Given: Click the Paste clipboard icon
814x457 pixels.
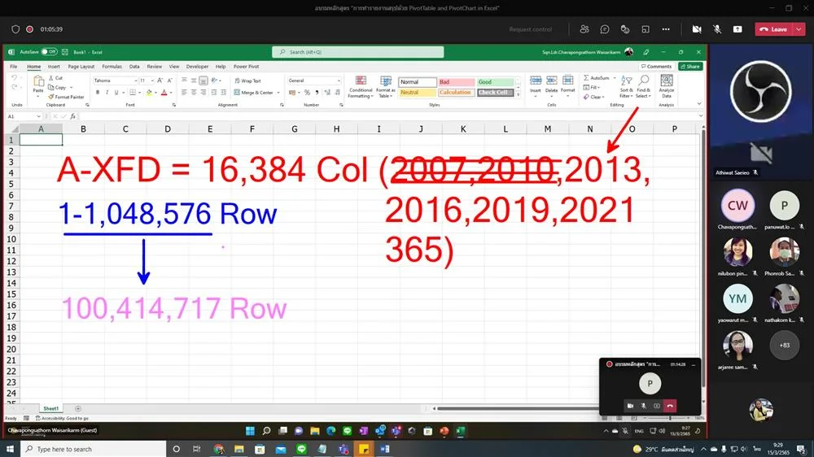Looking at the screenshot, I should tap(38, 82).
